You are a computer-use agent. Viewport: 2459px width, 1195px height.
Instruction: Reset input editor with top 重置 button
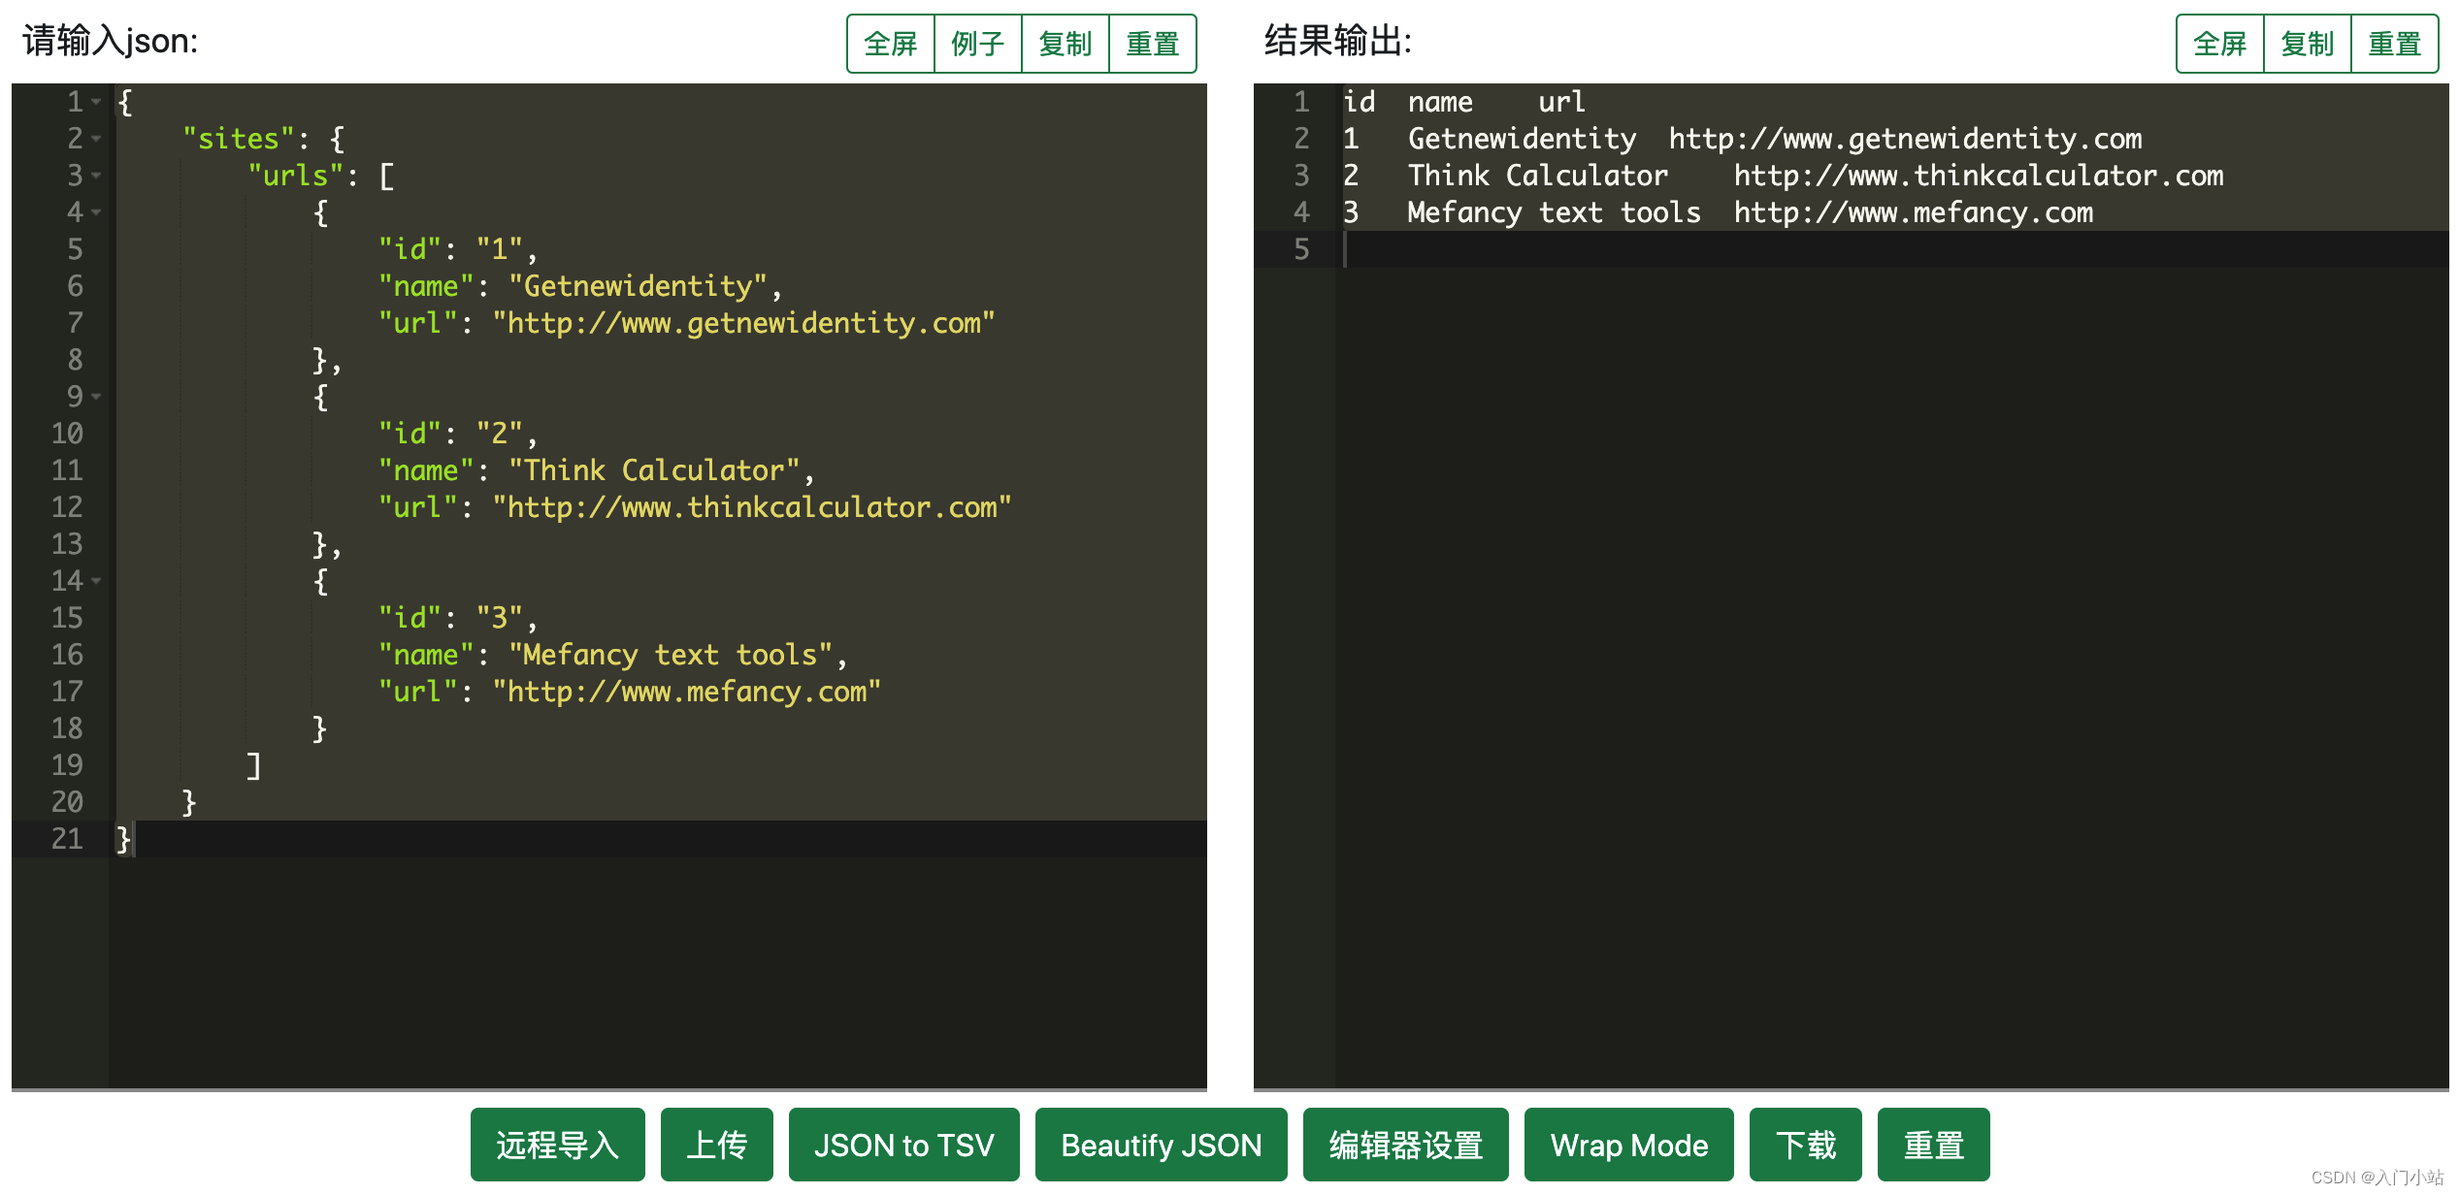1152,44
